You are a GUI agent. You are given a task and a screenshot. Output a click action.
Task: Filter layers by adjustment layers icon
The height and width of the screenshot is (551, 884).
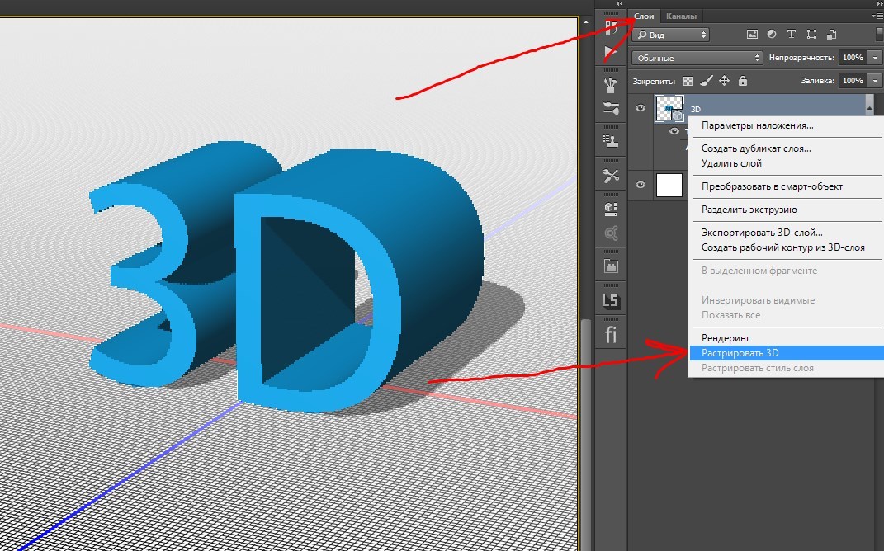772,35
